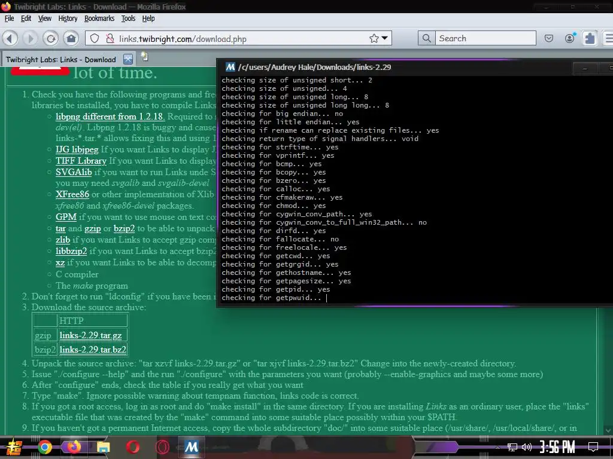Open the Bookmarks menu
This screenshot has height=459, width=613.
[x=99, y=19]
